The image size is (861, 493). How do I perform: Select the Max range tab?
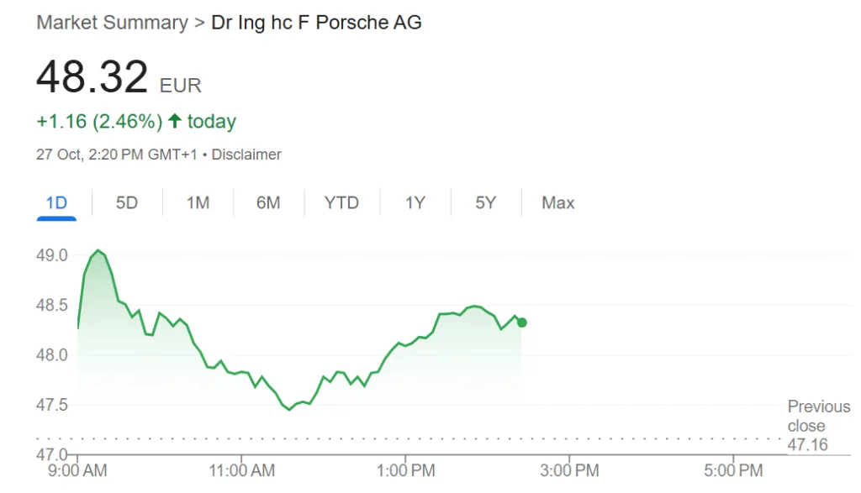pyautogui.click(x=557, y=203)
